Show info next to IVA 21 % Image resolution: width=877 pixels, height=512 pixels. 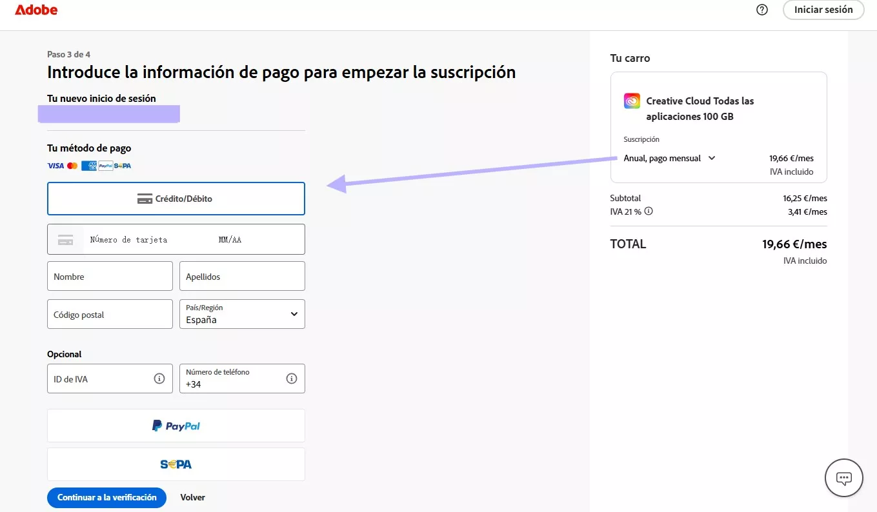coord(649,211)
